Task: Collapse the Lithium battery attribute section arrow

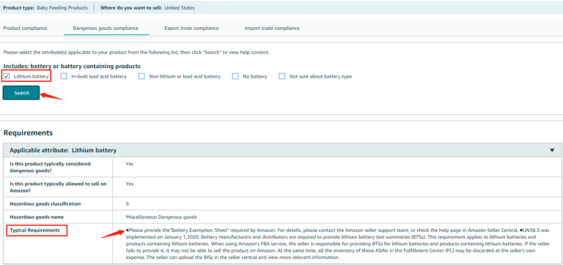Action: pos(552,150)
